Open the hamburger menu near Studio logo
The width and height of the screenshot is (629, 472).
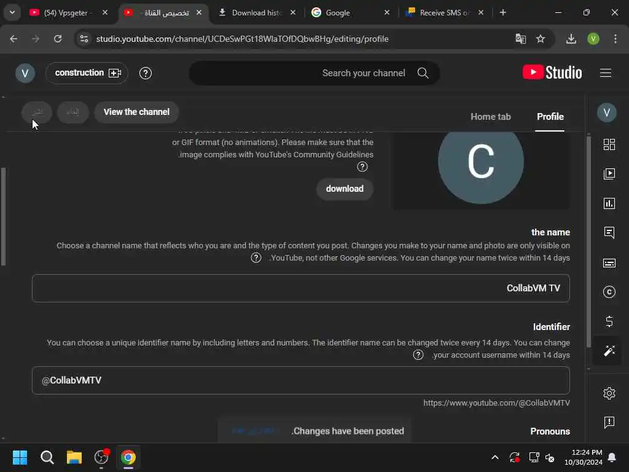(605, 73)
